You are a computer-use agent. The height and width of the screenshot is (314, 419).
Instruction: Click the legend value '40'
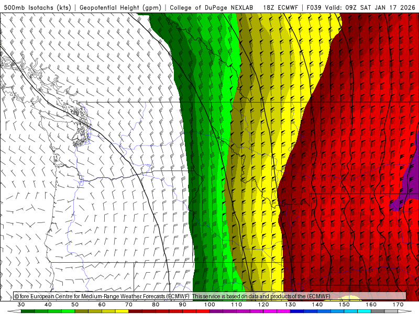pos(48,305)
